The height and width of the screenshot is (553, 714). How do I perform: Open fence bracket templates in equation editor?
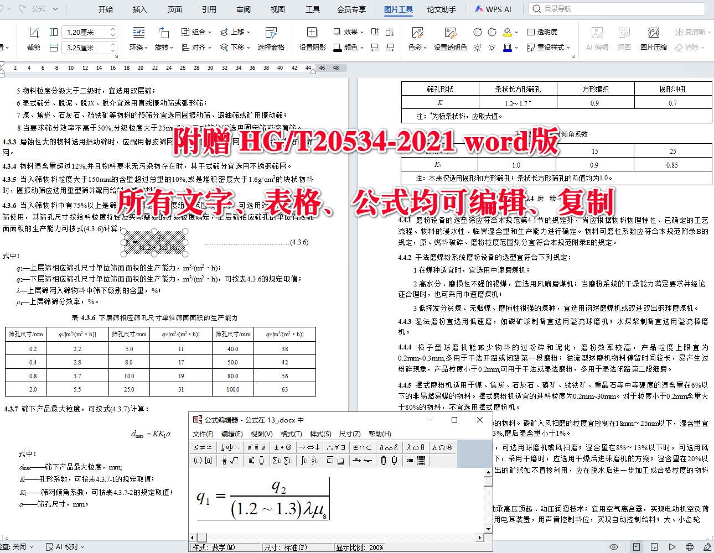pyautogui.click(x=203, y=460)
